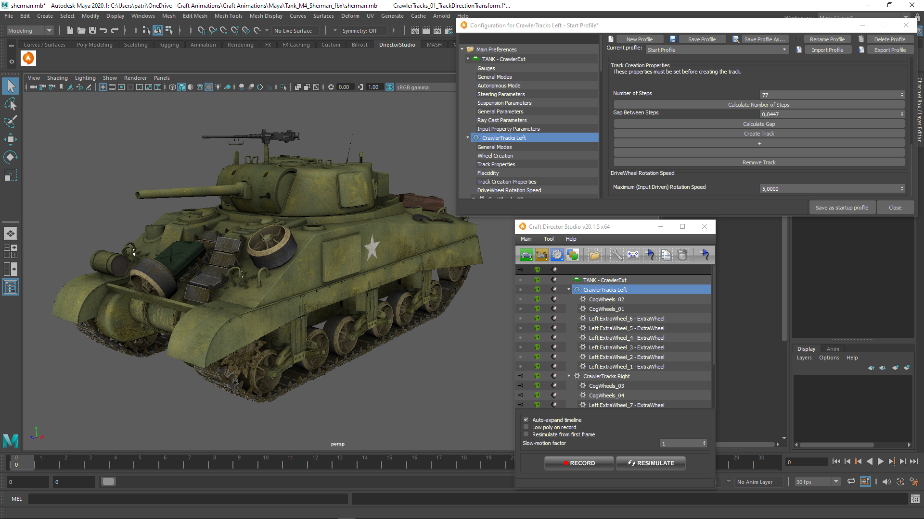Click the game controller input icon
The image size is (924, 519).
633,255
